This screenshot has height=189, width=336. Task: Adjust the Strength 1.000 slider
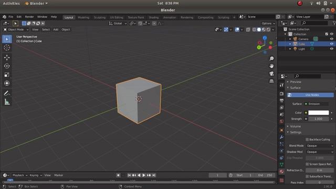319,119
